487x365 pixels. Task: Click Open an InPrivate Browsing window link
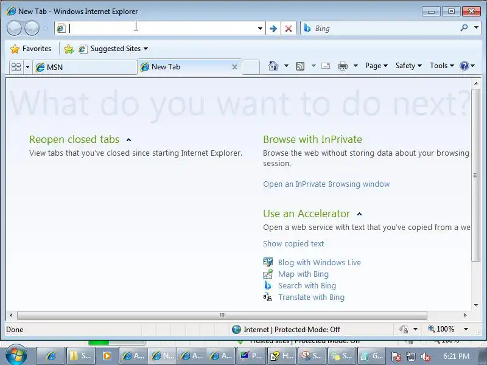coord(326,184)
